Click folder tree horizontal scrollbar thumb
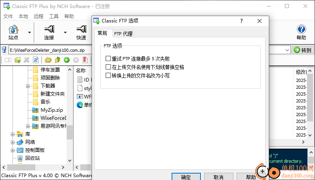This screenshot has height=180, width=315. [x=21, y=167]
